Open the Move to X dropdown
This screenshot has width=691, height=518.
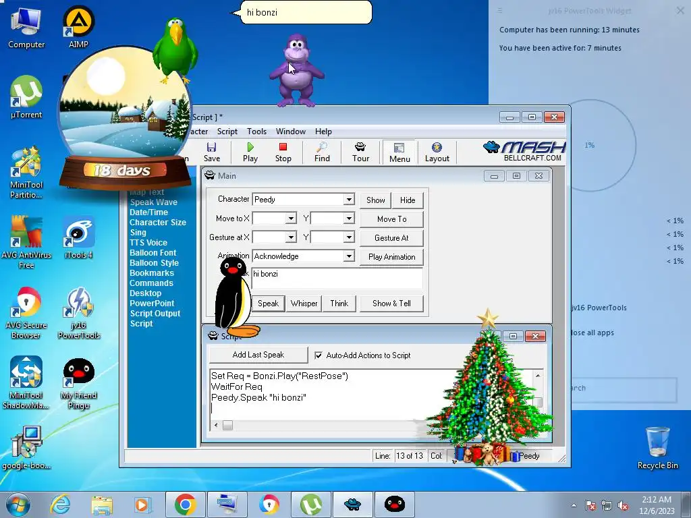[291, 219]
